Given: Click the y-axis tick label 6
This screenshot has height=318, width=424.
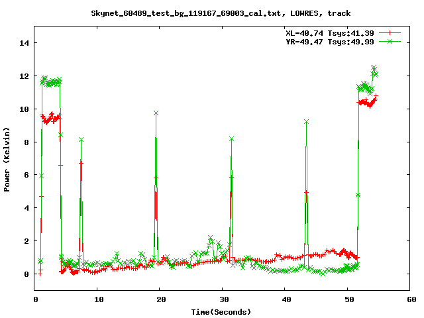Looking at the screenshot, I should pos(26,175).
